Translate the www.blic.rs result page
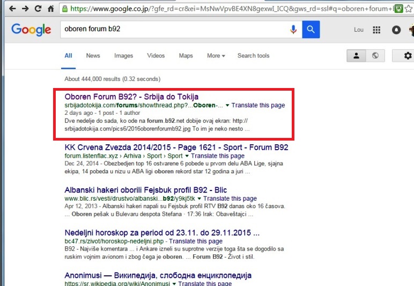Screen dimensions: 414x286 230,199
